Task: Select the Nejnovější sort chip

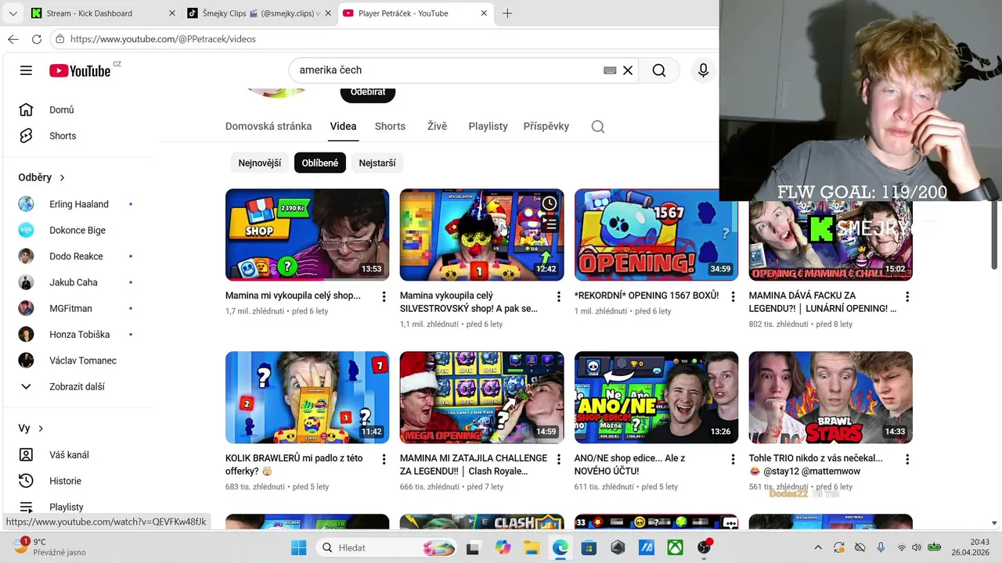Action: click(260, 163)
